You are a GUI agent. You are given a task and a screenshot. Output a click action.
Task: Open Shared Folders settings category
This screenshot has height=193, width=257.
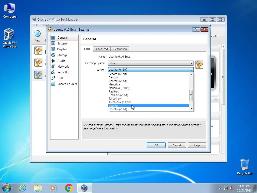(x=64, y=84)
